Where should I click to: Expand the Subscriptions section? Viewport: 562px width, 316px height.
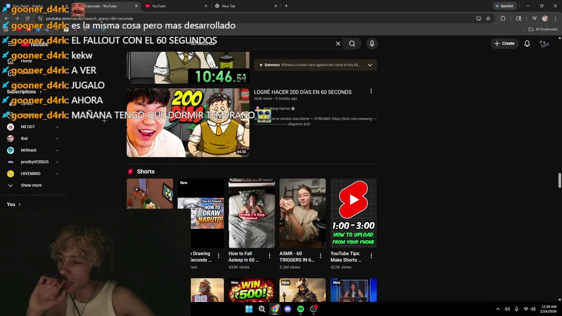click(x=25, y=92)
